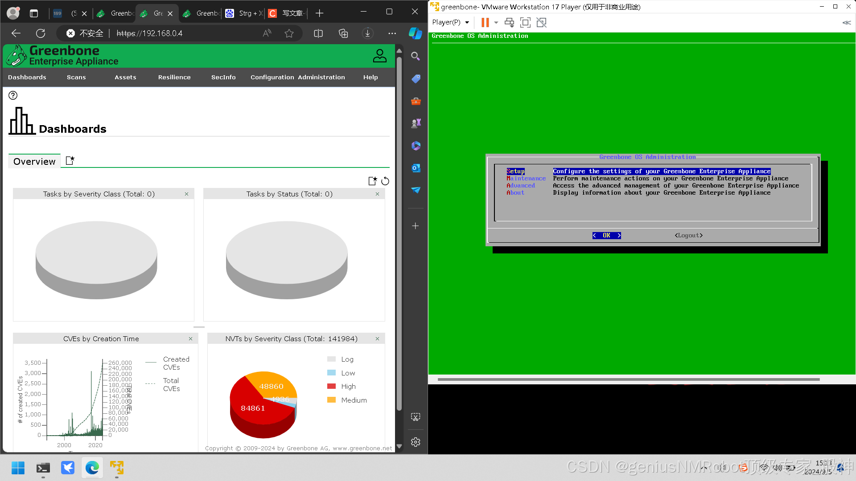
Task: Open the Scans menu
Action: point(76,77)
